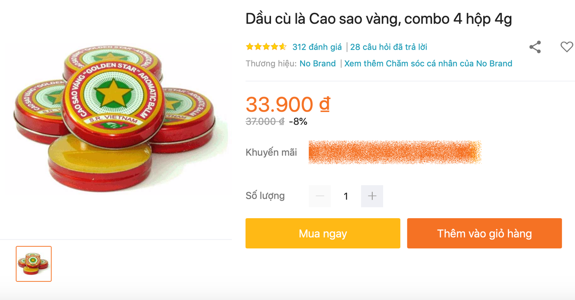Click the No Brand link after Thương hiệu
This screenshot has width=575, height=300.
pyautogui.click(x=318, y=64)
